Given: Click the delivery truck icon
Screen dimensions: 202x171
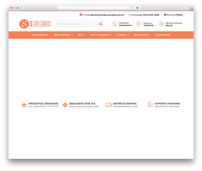Looking at the screenshot, I should 109,105.
